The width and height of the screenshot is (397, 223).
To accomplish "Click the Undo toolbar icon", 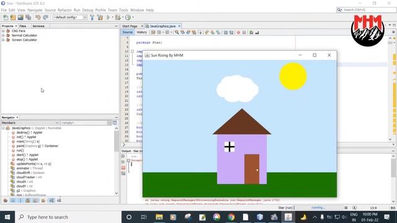I will click(x=38, y=17).
